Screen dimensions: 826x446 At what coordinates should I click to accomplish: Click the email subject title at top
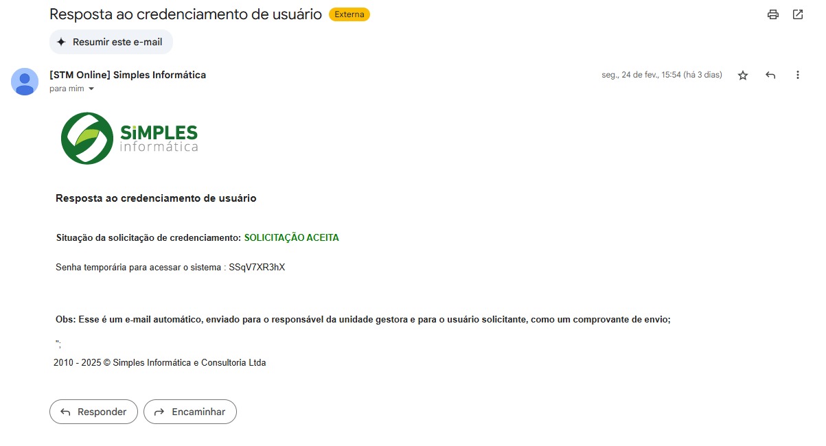coord(186,14)
